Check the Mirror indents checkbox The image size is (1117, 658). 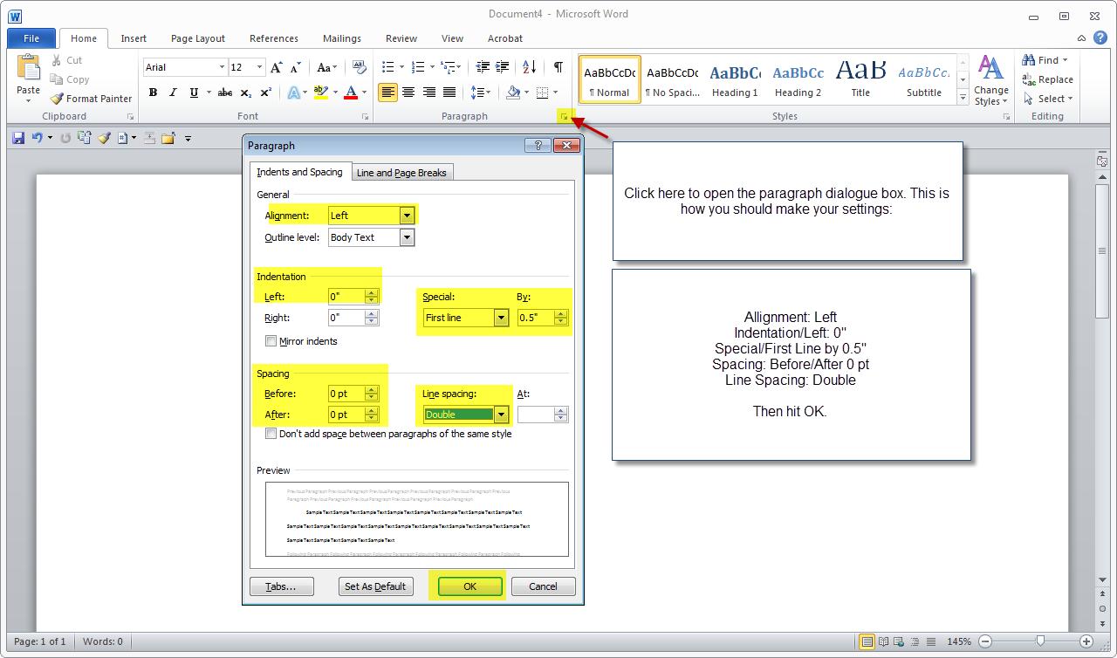point(271,341)
